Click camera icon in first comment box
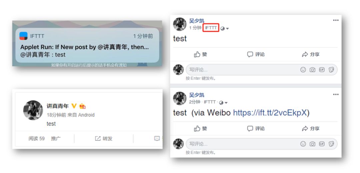The height and width of the screenshot is (173, 360). (x=312, y=70)
